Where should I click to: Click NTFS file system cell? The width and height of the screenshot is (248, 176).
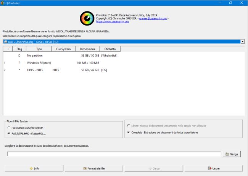point(56,70)
